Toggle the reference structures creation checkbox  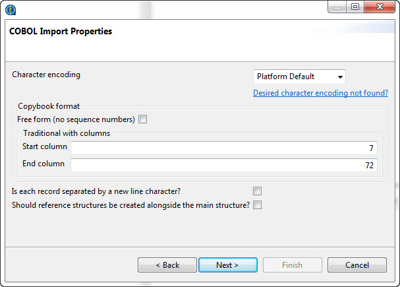[258, 205]
